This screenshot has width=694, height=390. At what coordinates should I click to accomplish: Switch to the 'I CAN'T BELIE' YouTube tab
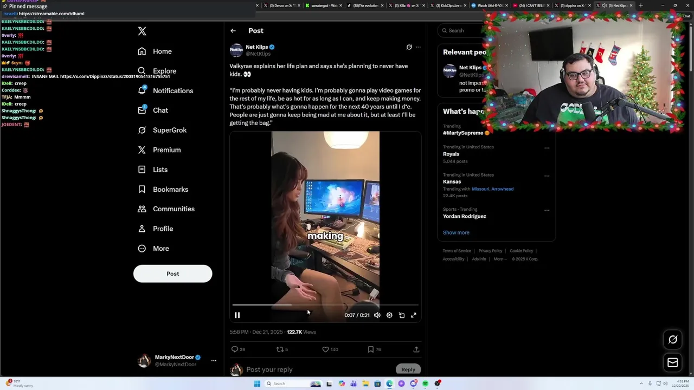pos(531,5)
